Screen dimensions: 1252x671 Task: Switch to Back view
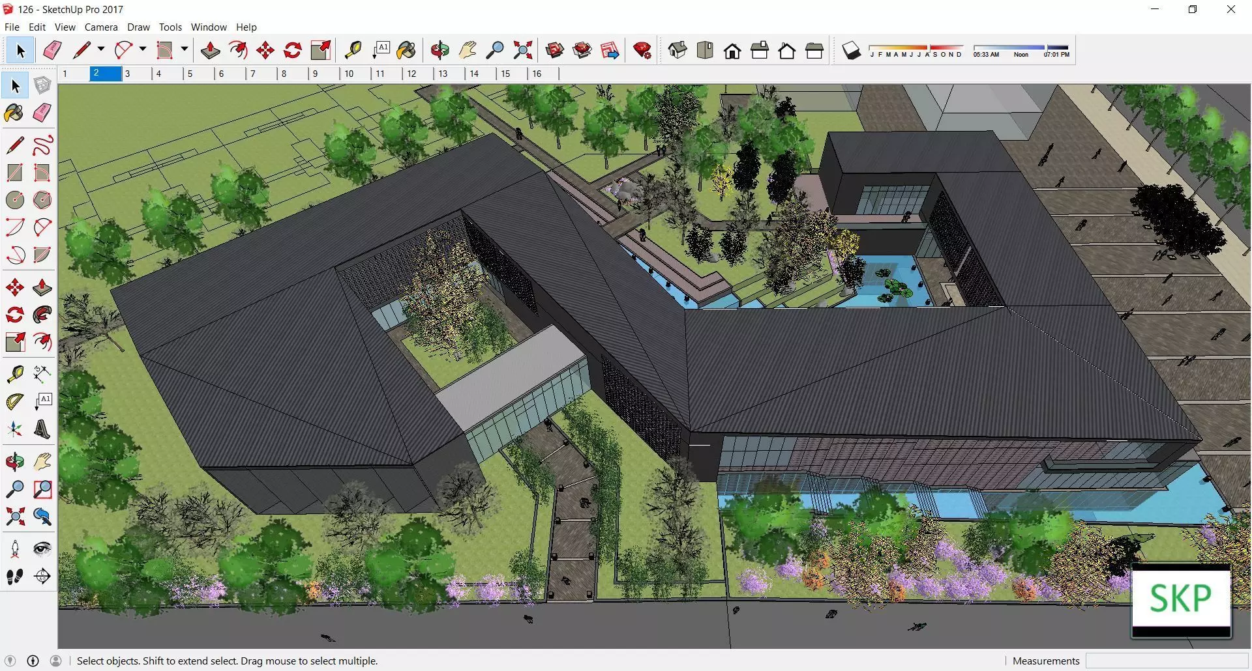point(787,50)
